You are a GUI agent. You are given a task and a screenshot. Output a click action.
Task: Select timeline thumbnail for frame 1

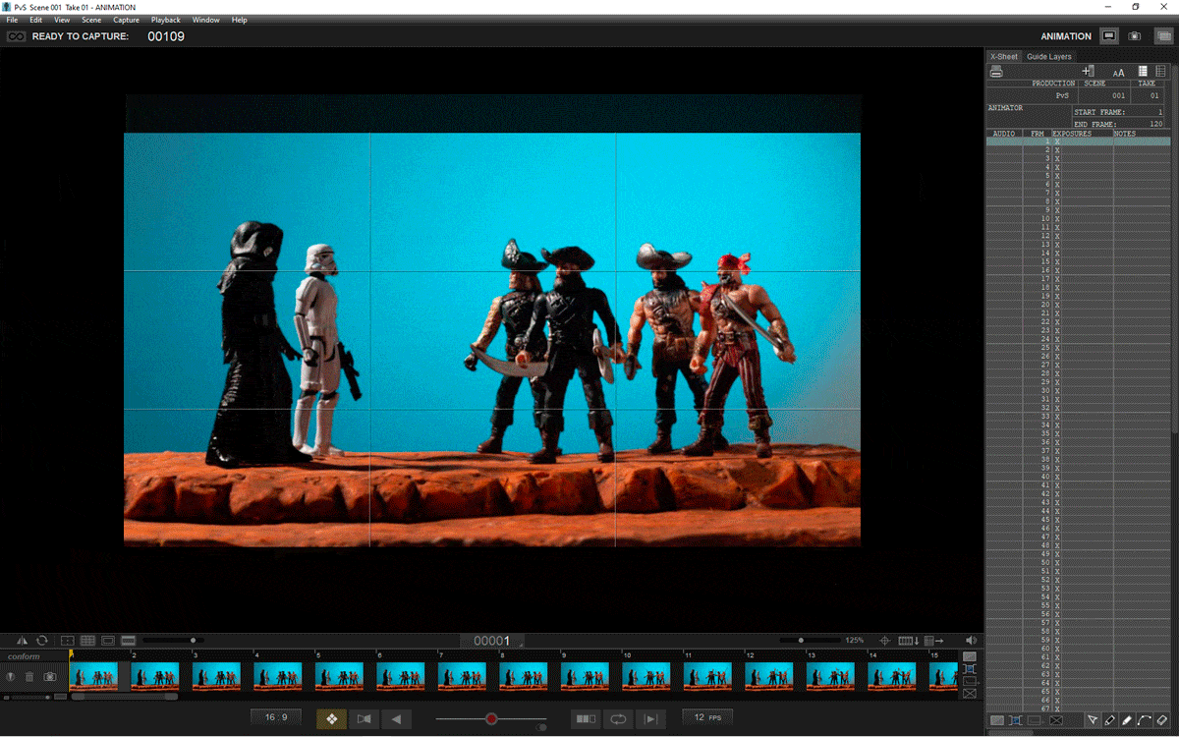pyautogui.click(x=93, y=676)
